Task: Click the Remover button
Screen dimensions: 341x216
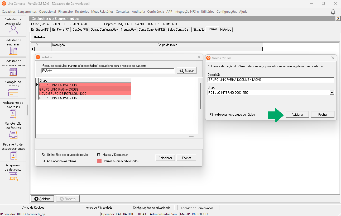Action: (68, 199)
